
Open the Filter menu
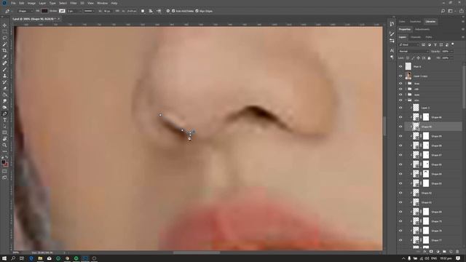74,3
